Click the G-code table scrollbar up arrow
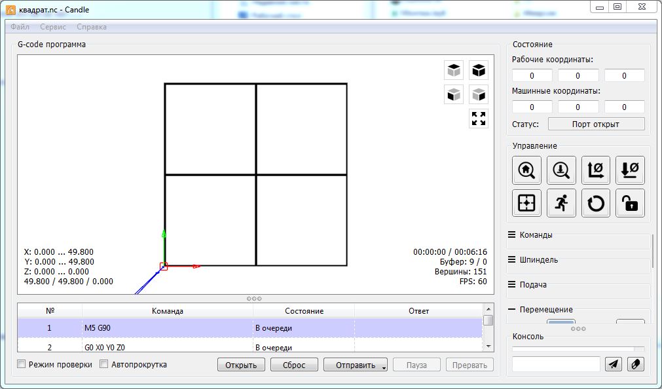Image resolution: width=662 pixels, height=389 pixels. coord(488,310)
